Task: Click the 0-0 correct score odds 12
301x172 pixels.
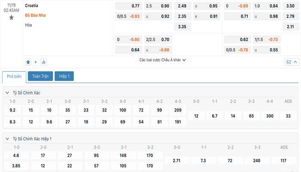Action: [x=196, y=116]
